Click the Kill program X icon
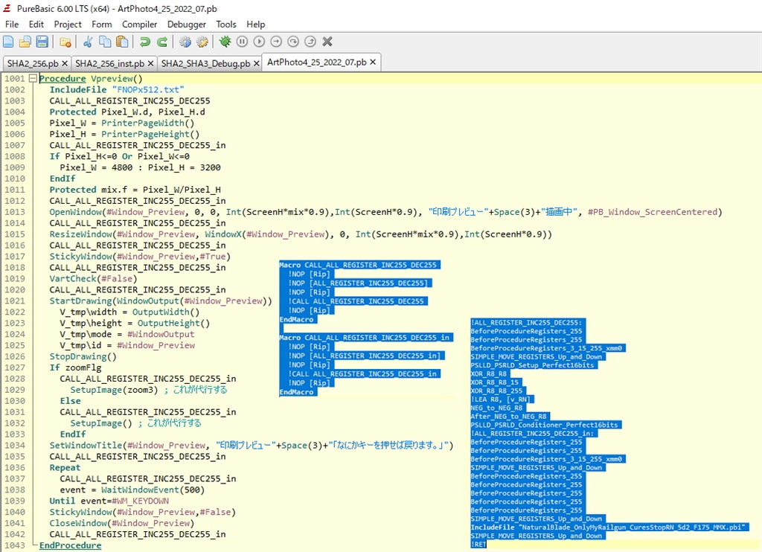The image size is (762, 552). (327, 42)
